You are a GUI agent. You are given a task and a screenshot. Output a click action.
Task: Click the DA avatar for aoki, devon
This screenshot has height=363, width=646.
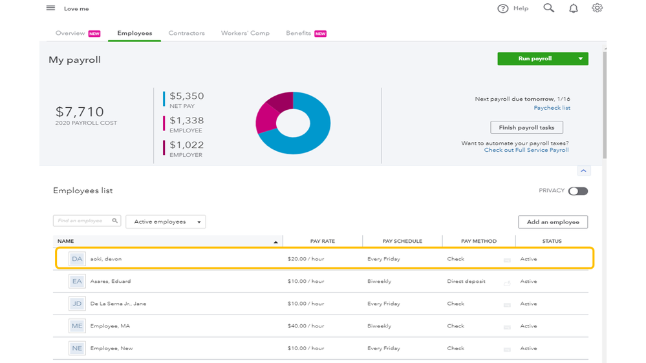(77, 259)
